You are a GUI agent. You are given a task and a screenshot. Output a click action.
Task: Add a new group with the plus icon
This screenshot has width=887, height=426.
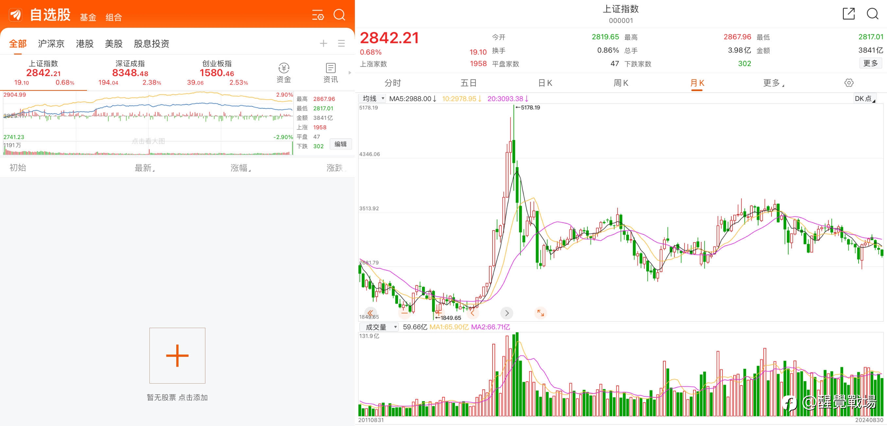323,43
